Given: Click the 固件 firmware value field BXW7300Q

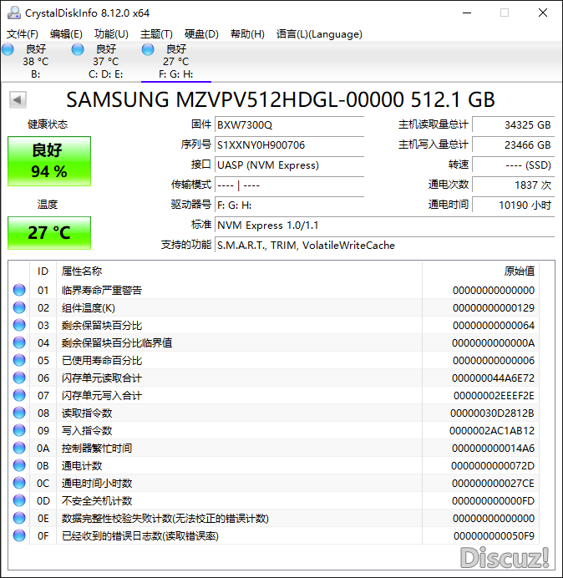Looking at the screenshot, I should point(289,124).
